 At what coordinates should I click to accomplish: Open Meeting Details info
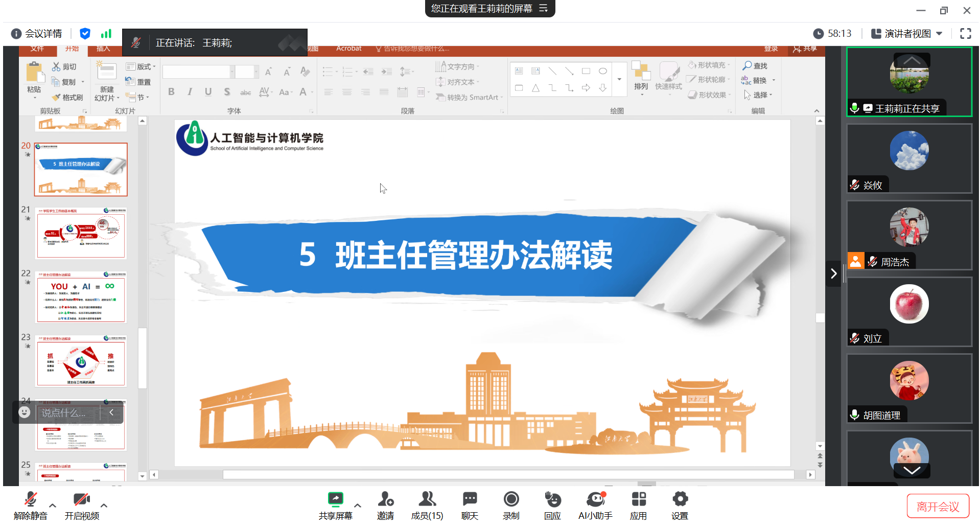(x=37, y=34)
